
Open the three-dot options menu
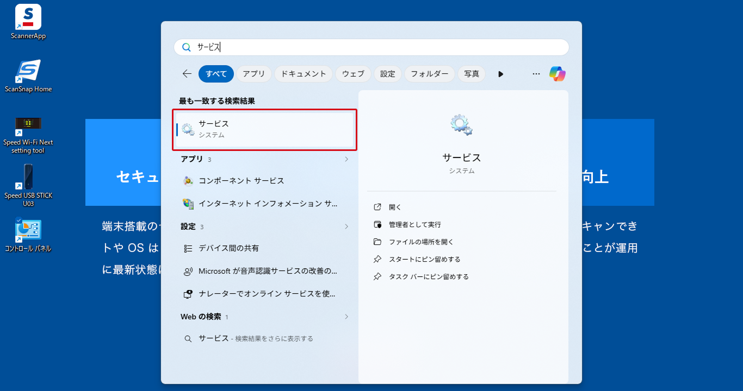tap(536, 74)
